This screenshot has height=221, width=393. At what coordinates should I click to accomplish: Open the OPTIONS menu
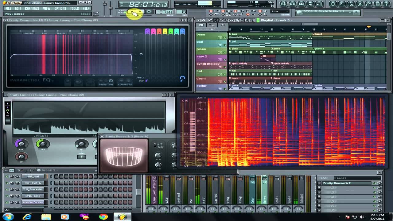(60, 8)
